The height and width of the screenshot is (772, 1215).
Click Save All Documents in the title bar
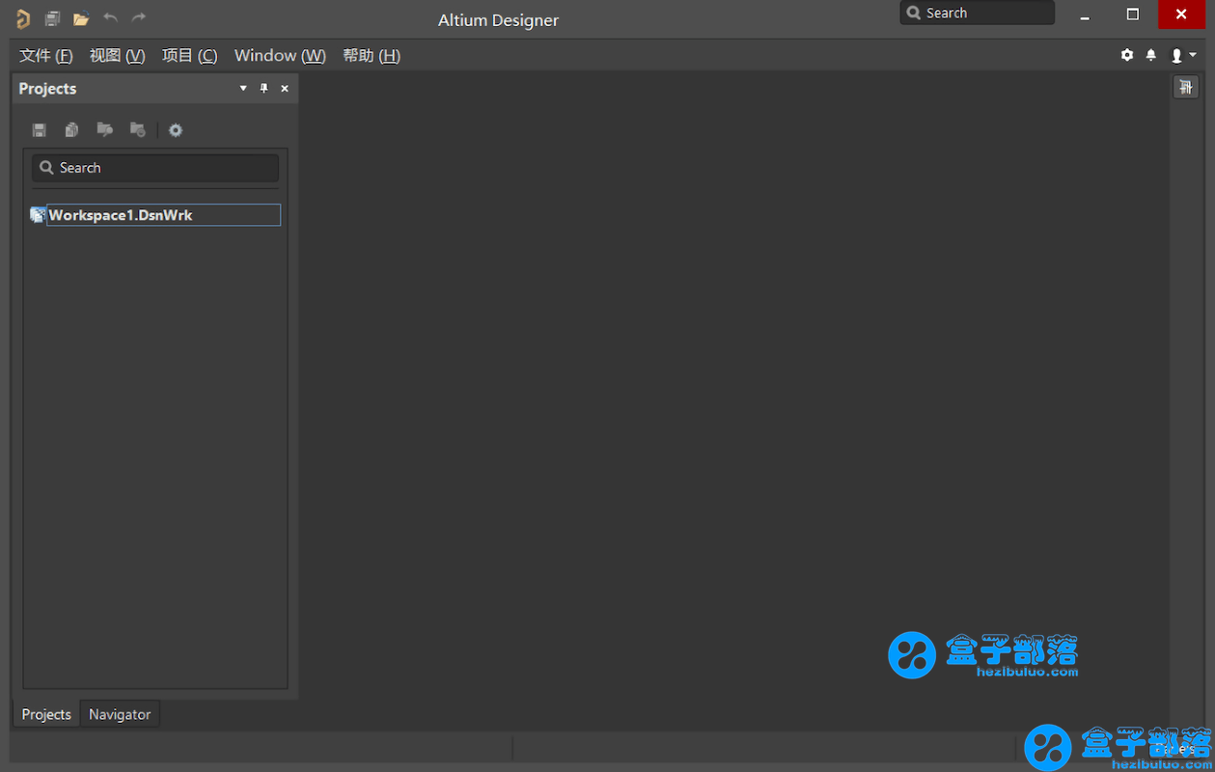point(52,18)
